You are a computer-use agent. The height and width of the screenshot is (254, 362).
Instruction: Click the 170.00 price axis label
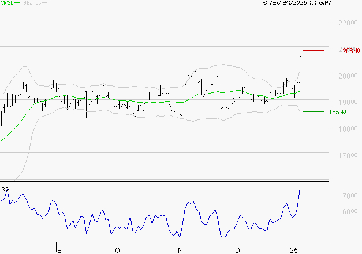tap(348, 155)
